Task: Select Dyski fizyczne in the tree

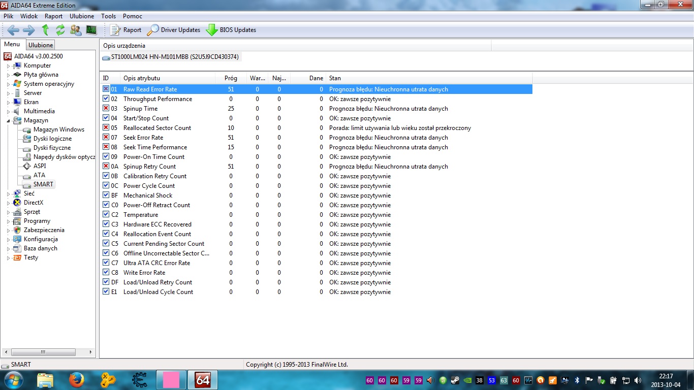Action: tap(52, 148)
